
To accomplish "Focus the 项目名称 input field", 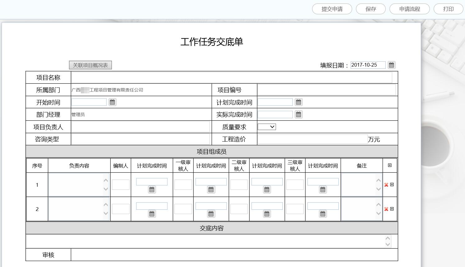I will [x=232, y=77].
